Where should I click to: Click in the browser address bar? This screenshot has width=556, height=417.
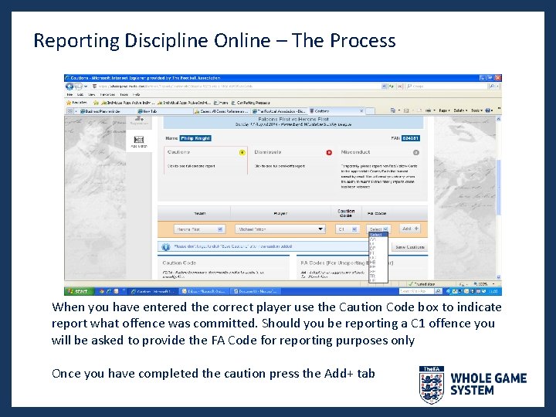click(x=236, y=86)
